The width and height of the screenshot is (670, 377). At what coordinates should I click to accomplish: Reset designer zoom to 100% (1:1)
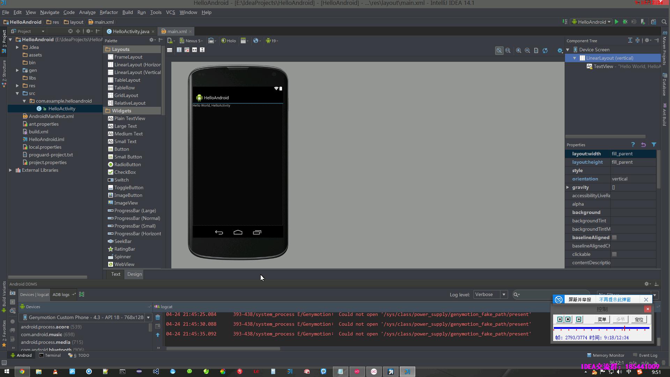click(508, 50)
